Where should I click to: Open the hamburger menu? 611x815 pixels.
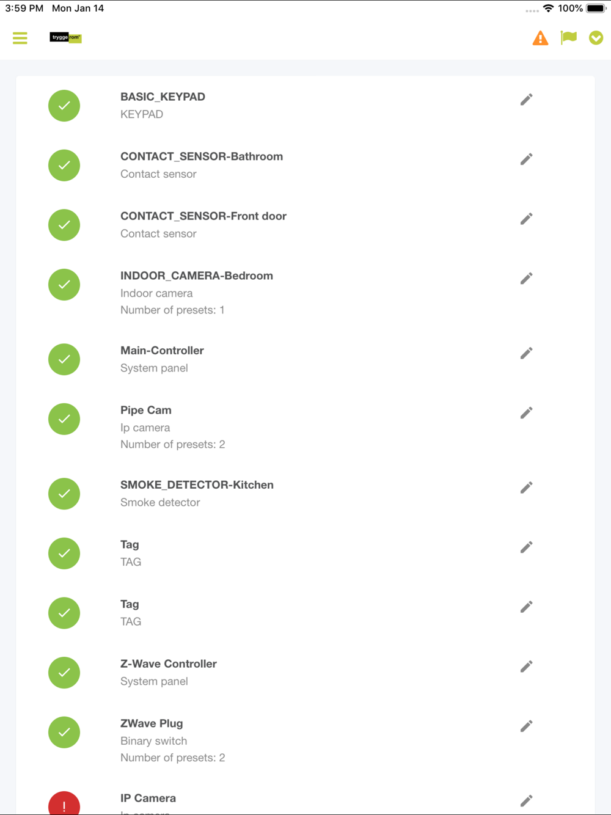coord(20,38)
